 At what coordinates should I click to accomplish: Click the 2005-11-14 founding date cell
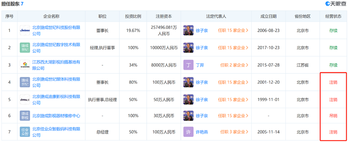268,132
